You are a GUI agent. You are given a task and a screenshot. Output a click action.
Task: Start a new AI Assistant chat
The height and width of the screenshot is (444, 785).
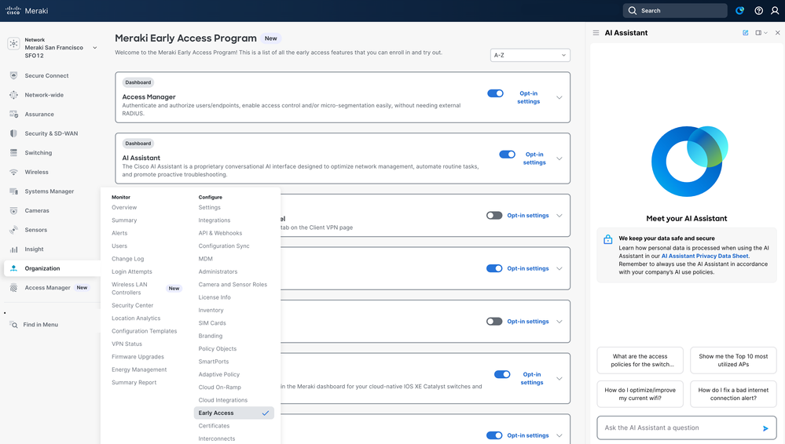click(x=745, y=33)
